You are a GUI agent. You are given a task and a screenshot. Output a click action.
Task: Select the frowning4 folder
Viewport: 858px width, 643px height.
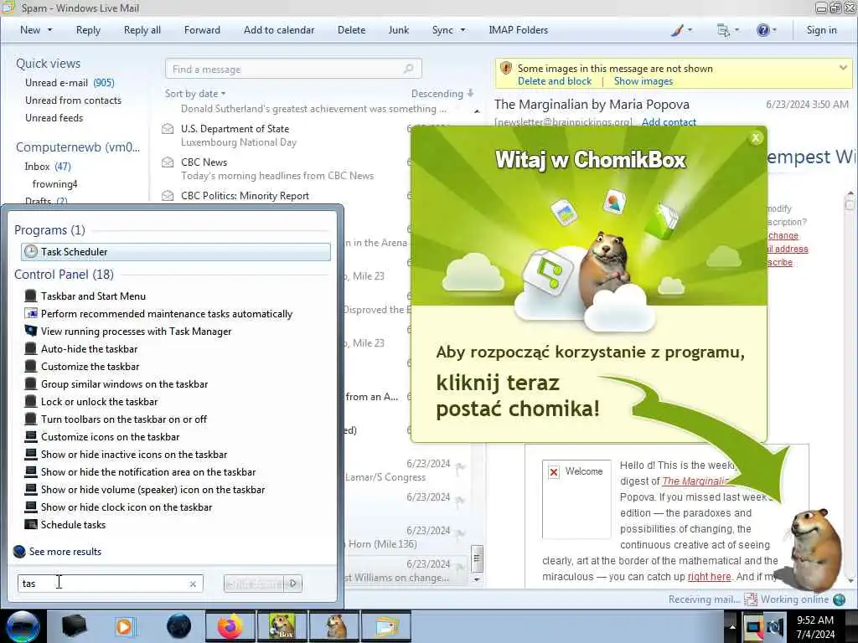pos(54,183)
